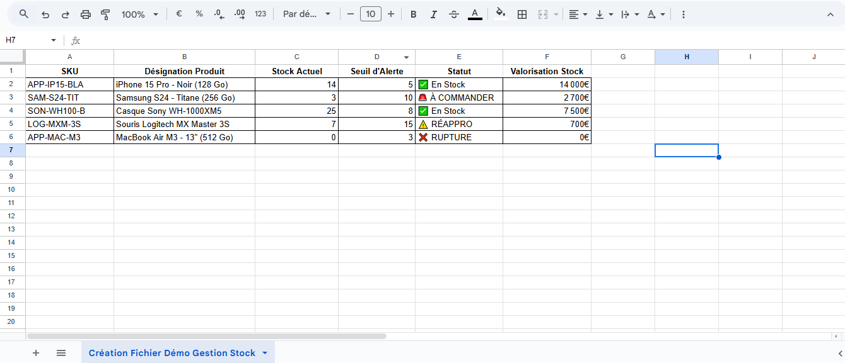The image size is (845, 363).
Task: Select the 'Seuil d'Alerte' header cell
Action: [376, 71]
